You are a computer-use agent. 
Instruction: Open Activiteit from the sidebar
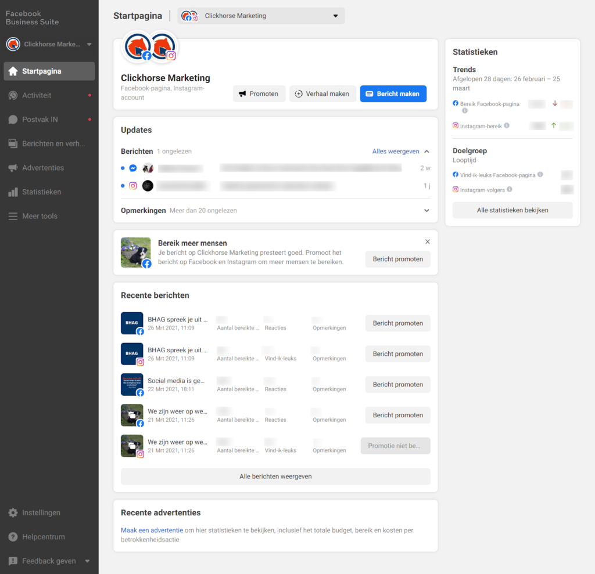pos(49,96)
